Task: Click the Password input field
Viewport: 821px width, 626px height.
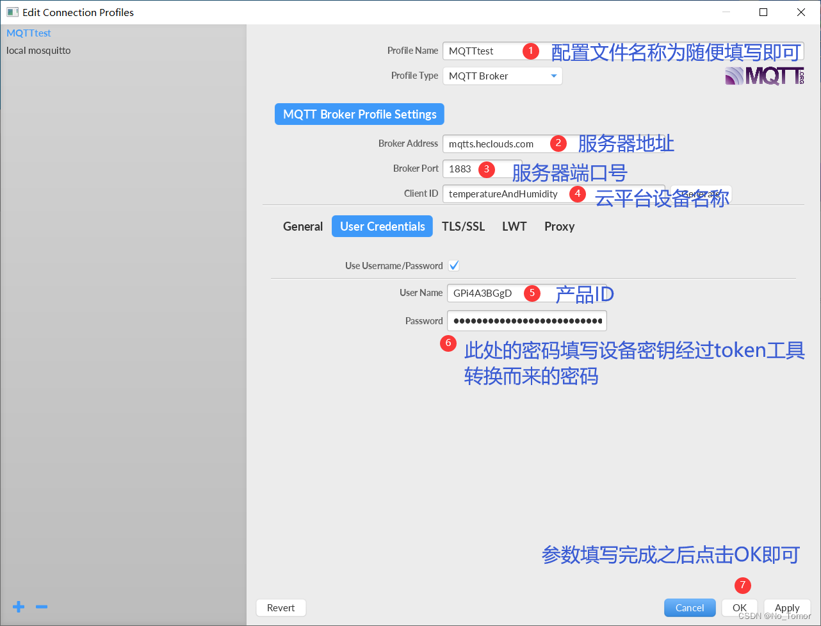Action: pos(526,320)
